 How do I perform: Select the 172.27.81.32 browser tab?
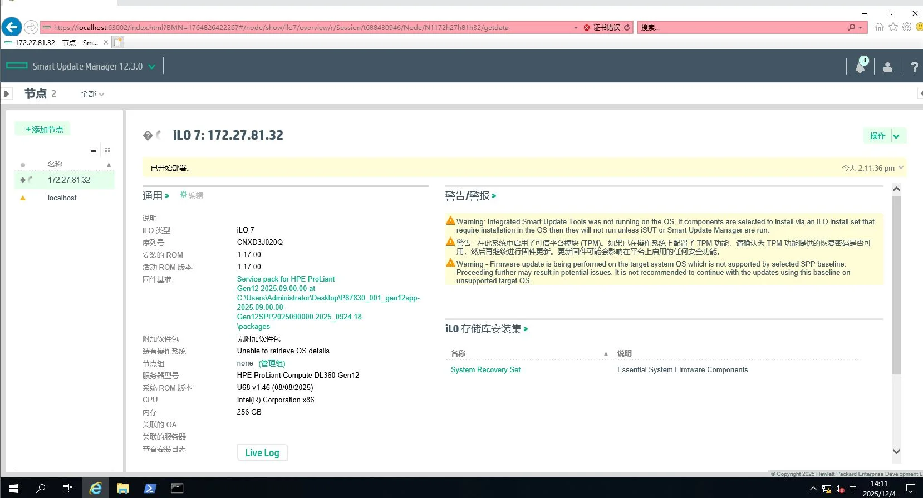pos(56,42)
